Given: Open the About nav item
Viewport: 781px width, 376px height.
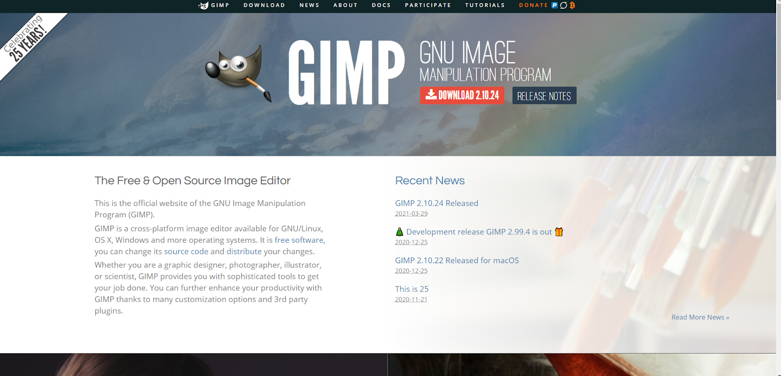Looking at the screenshot, I should click(x=345, y=5).
